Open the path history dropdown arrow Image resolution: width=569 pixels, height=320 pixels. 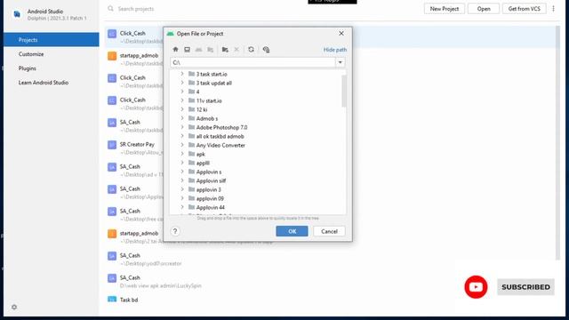point(340,62)
